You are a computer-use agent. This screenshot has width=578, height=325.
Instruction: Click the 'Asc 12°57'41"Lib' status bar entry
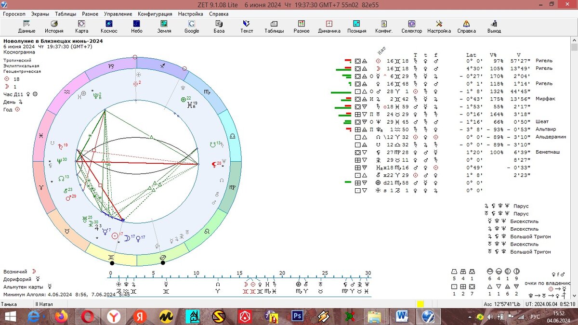(502, 304)
